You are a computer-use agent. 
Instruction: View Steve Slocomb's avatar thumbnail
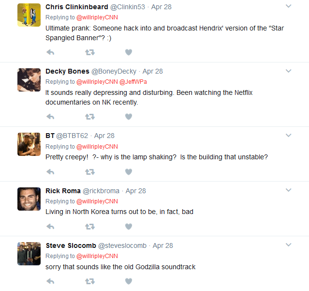(x=29, y=254)
